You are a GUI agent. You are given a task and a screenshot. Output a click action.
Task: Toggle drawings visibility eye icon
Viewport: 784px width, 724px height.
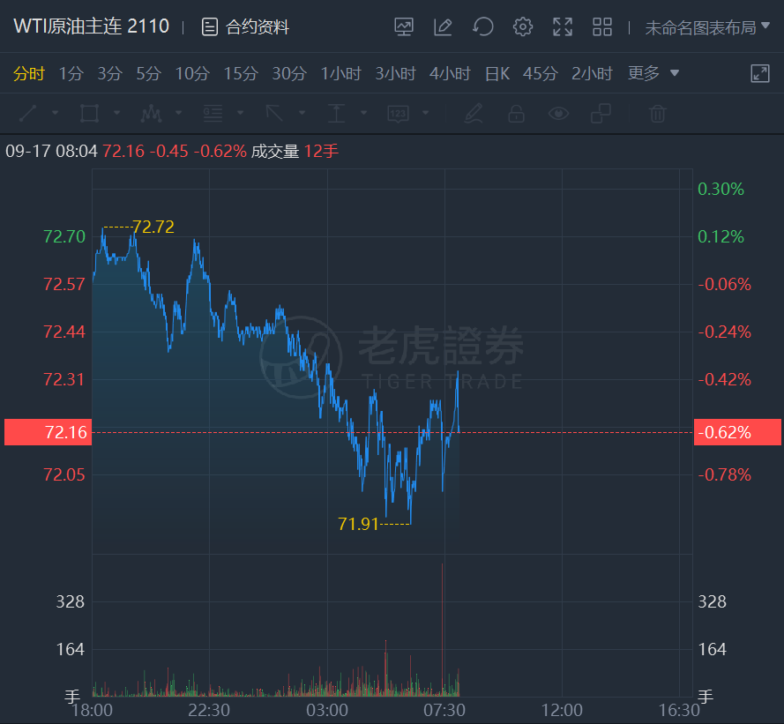(558, 113)
